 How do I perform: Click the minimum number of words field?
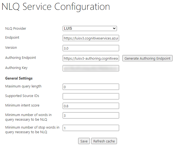[91, 115]
